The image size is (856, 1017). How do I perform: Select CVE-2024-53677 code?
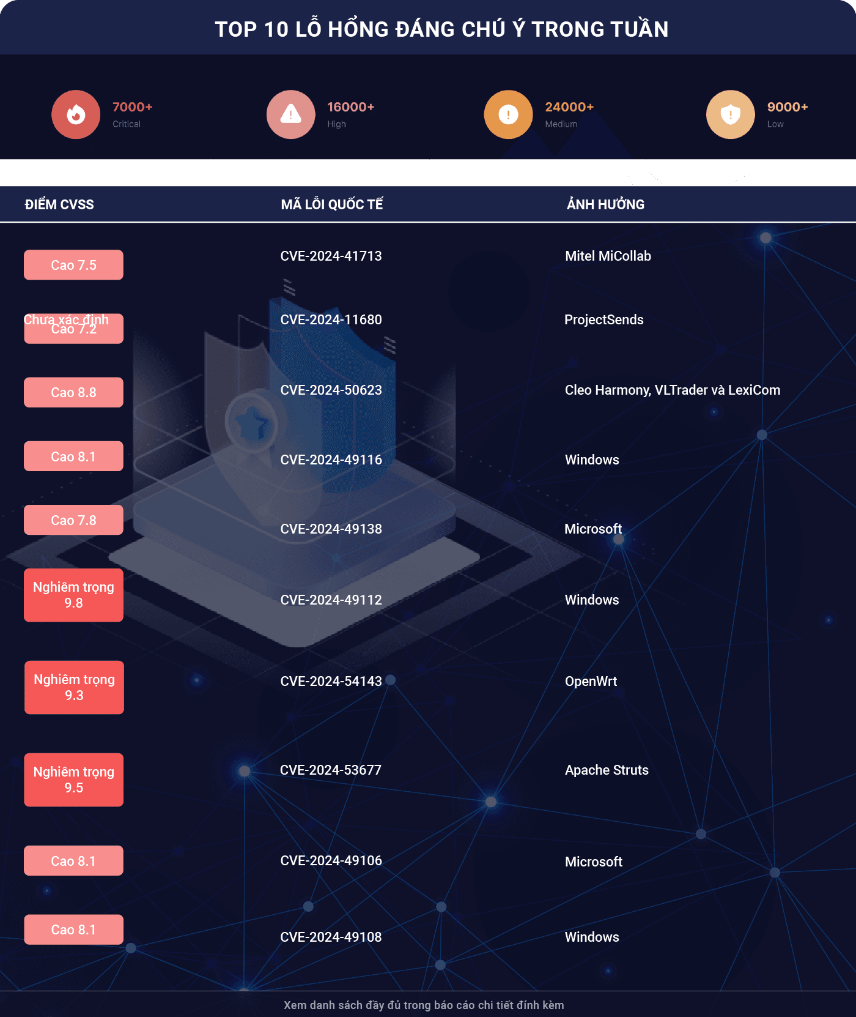pos(331,770)
